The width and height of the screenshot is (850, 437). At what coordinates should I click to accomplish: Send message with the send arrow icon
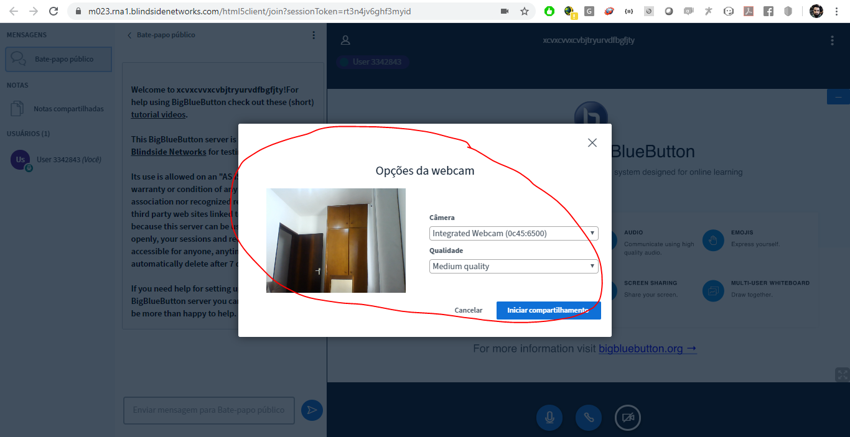click(x=312, y=410)
